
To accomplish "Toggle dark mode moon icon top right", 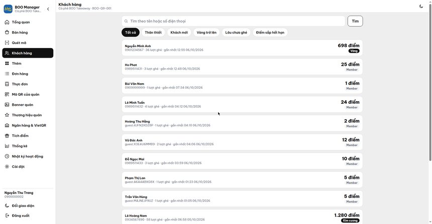I will click(x=421, y=6).
